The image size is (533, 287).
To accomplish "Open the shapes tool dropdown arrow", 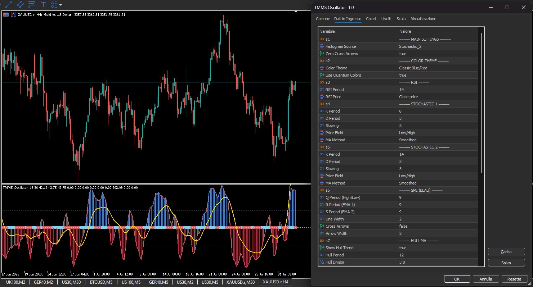I will (61, 5).
